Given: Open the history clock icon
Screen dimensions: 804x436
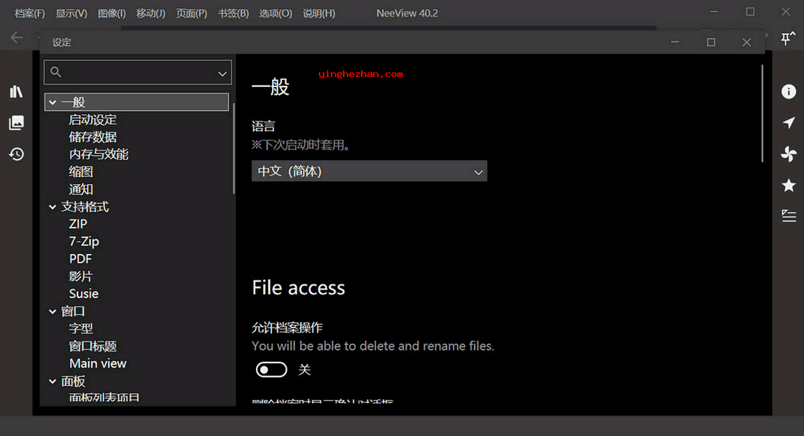Looking at the screenshot, I should tap(16, 154).
